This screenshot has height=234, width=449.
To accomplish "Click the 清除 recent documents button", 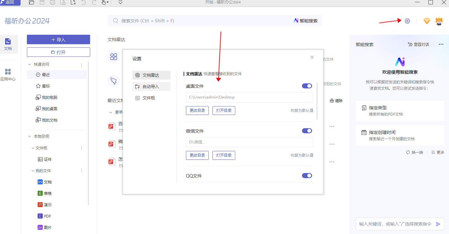I will (336, 101).
